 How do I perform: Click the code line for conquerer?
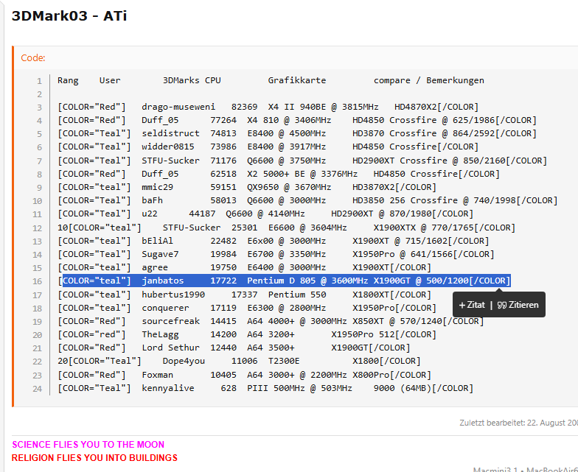click(x=247, y=308)
